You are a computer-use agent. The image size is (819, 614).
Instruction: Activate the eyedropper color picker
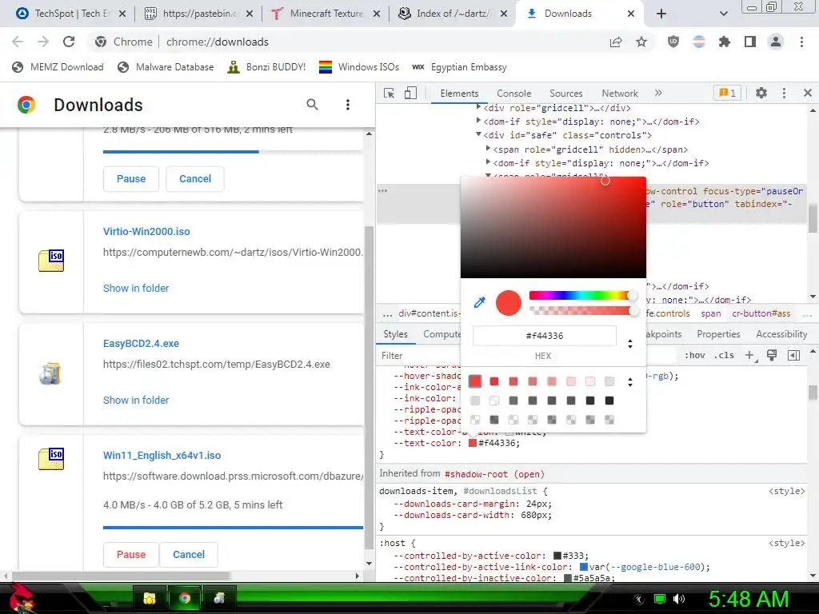(x=480, y=302)
